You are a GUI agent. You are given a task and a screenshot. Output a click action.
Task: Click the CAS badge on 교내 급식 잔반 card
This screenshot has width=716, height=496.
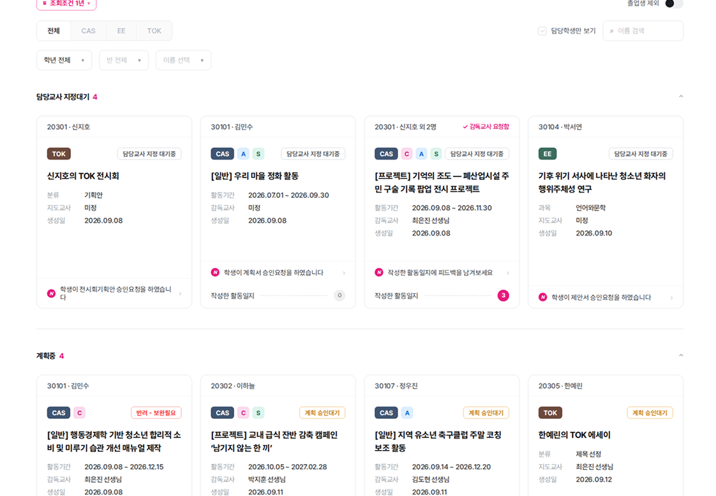pos(222,413)
